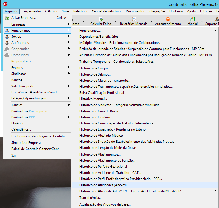Click the eSocial toolbar icon
This screenshot has width=219, height=208.
(x=193, y=19)
